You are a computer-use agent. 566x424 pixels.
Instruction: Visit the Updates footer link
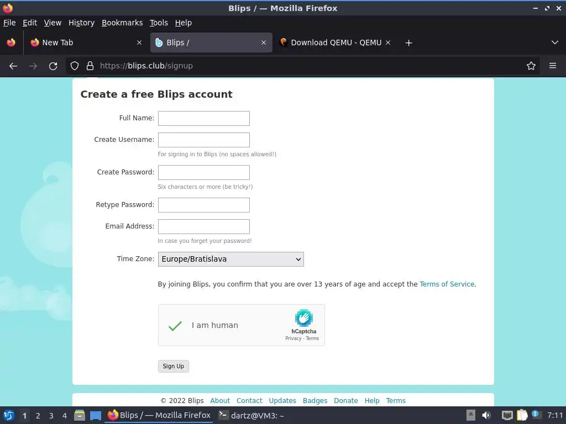tap(282, 401)
